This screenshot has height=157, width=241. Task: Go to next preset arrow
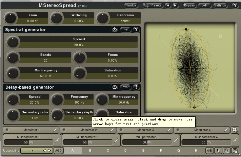pyautogui.click(x=175, y=5)
